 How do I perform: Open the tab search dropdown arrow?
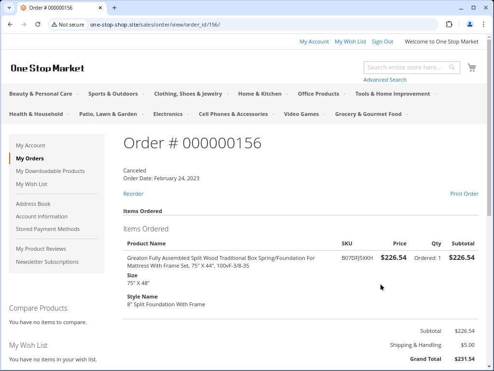point(9,8)
